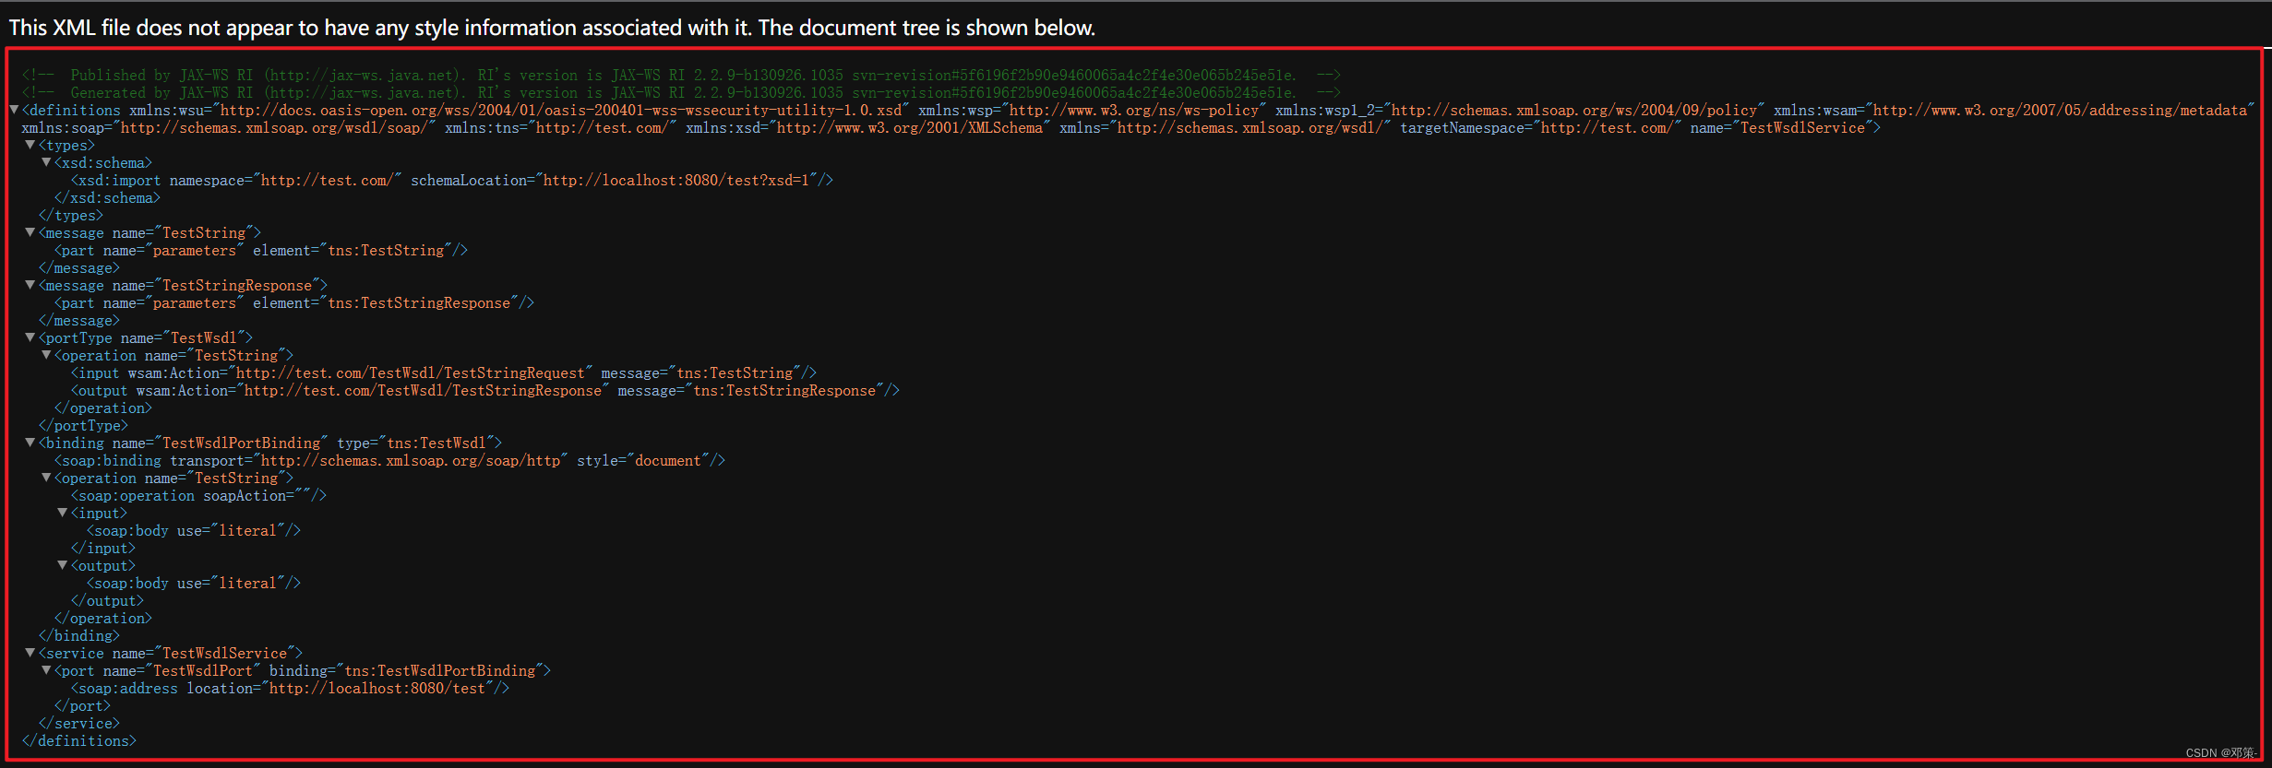Click the closing </xsd:schema> tag

tap(107, 197)
